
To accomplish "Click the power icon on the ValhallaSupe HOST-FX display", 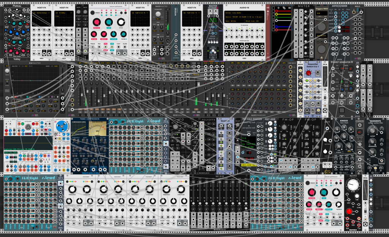I will tap(35, 13).
